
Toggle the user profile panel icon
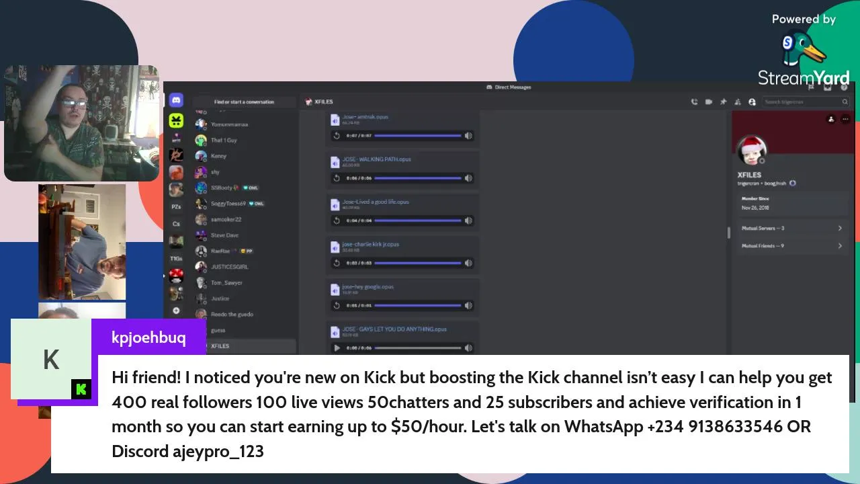pos(752,102)
